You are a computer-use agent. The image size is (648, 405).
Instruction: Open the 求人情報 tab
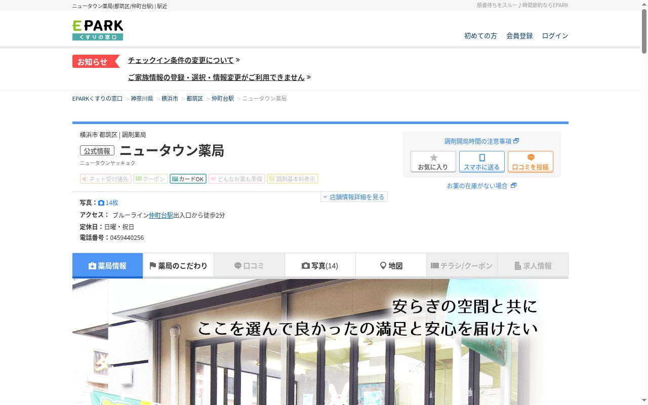point(533,265)
